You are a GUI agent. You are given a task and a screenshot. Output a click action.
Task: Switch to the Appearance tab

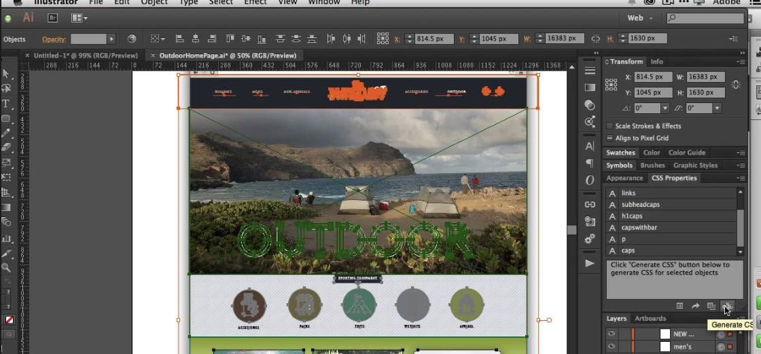point(624,178)
